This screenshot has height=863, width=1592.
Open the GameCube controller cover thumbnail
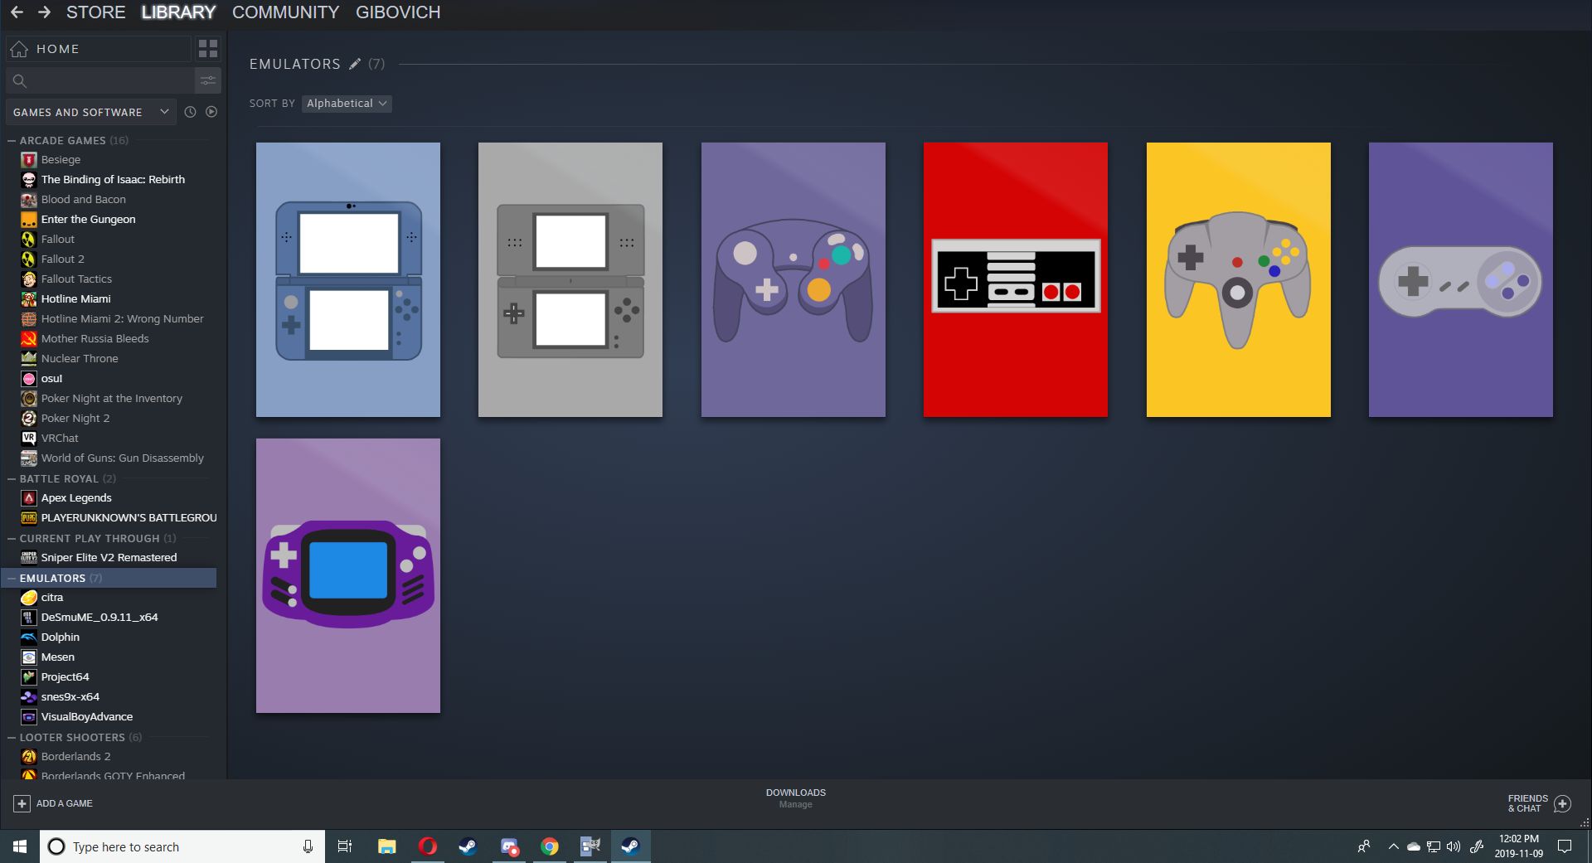coord(792,279)
